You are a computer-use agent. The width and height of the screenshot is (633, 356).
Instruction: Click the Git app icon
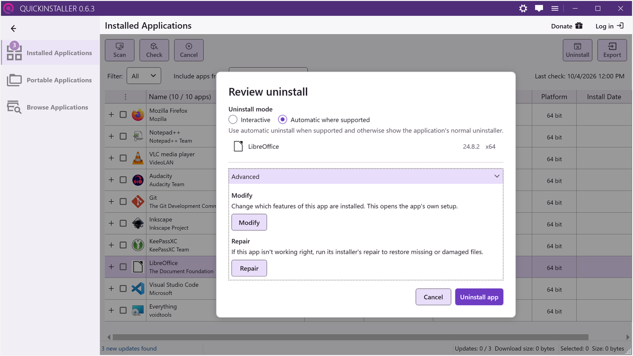point(138,202)
